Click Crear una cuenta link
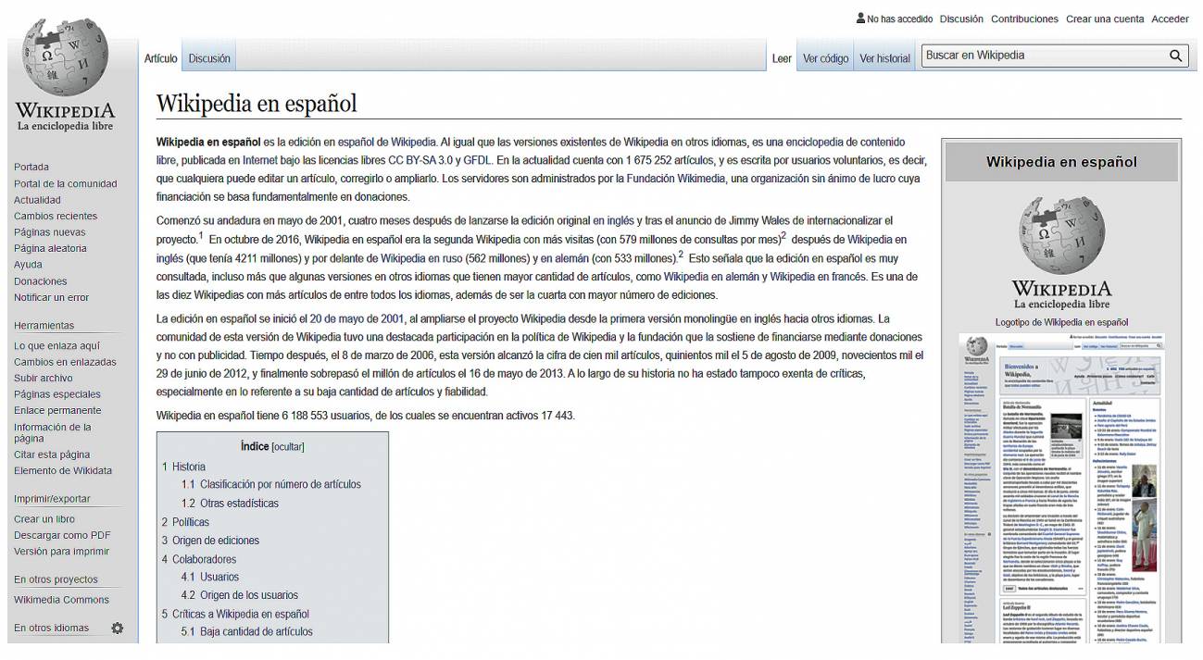The width and height of the screenshot is (1203, 660). (1105, 19)
